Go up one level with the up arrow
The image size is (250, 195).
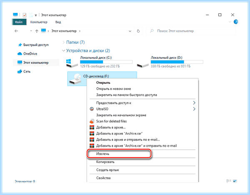click(37, 31)
